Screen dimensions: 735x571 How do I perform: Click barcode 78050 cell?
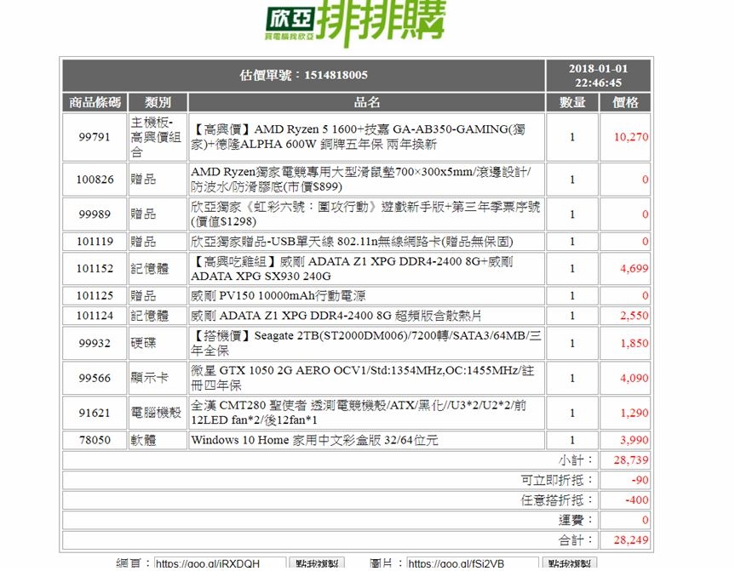tap(95, 440)
